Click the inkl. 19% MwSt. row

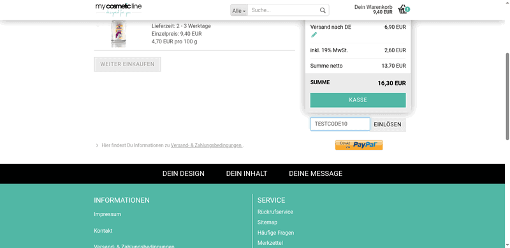coord(358,50)
